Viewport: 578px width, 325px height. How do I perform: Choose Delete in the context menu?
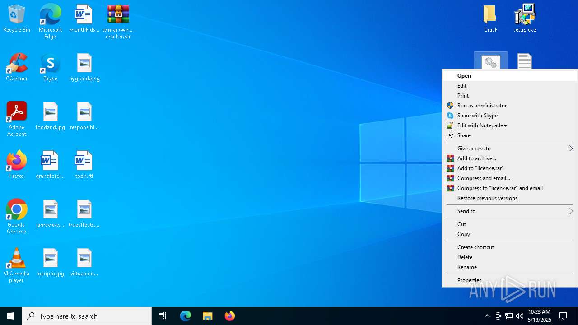tap(510, 257)
